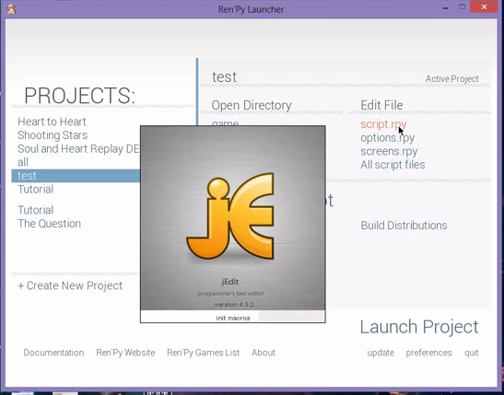Open All script files
The width and height of the screenshot is (504, 395).
click(393, 165)
